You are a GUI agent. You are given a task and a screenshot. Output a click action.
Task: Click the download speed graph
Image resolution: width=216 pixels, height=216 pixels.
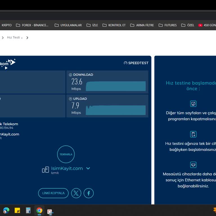[116, 86]
